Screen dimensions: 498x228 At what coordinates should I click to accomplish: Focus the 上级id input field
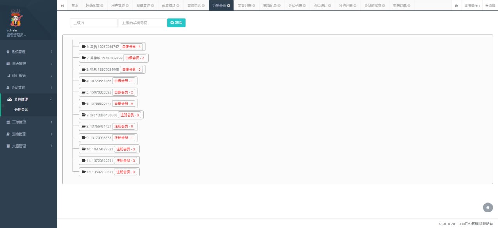(x=94, y=23)
